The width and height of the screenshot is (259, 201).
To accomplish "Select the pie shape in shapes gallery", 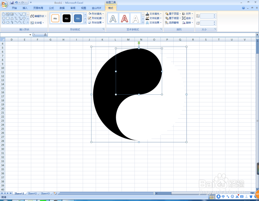I will (4, 14).
